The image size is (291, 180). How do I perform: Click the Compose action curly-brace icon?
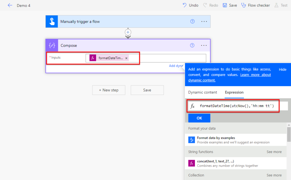click(52, 45)
